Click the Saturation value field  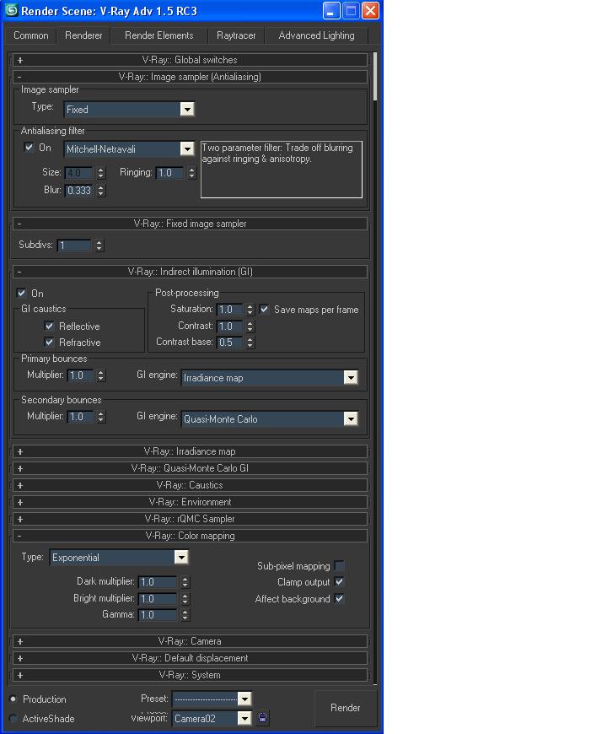click(229, 310)
